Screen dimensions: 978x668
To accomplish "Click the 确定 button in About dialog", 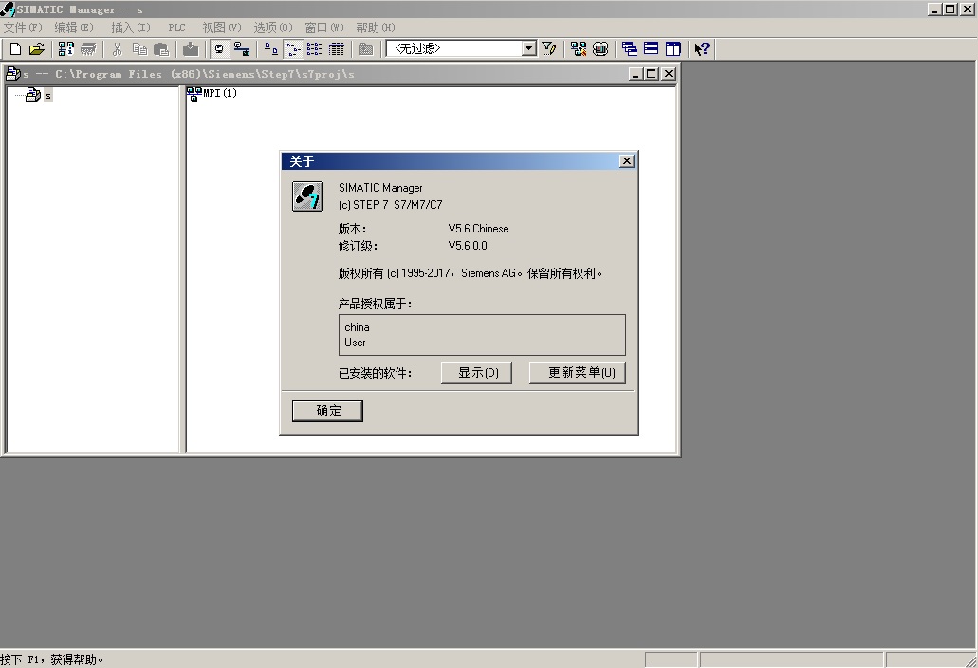I will pyautogui.click(x=327, y=411).
